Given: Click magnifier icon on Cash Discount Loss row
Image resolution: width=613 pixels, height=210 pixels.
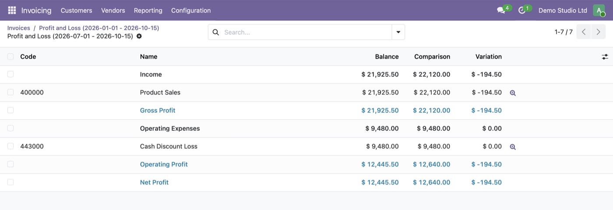Looking at the screenshot, I should (513, 147).
